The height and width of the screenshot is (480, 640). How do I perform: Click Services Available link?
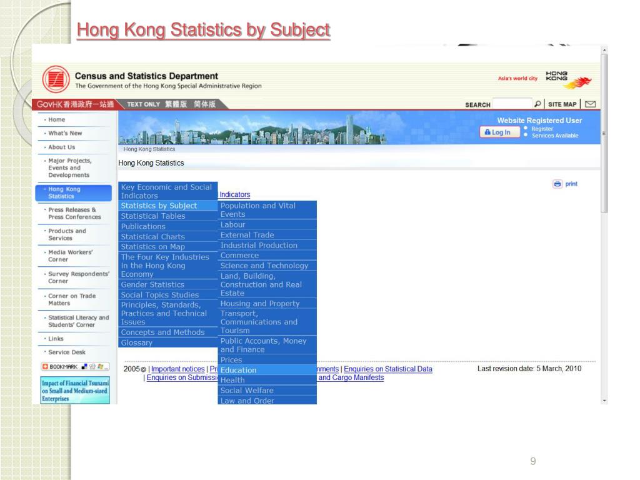coord(555,136)
